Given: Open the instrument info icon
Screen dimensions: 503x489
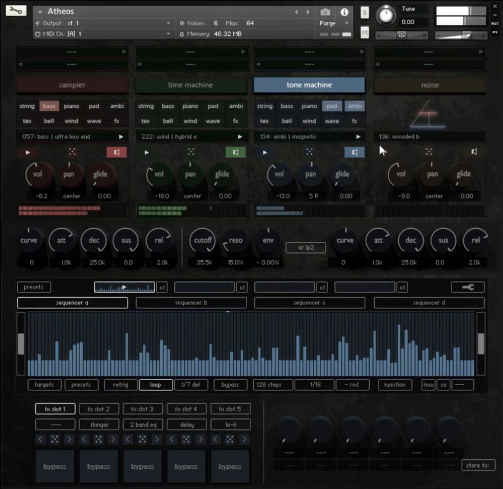Looking at the screenshot, I should click(x=344, y=12).
